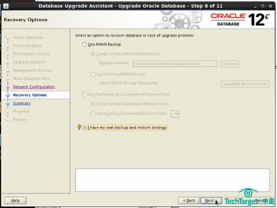This screenshot has height=208, width=277.
Task: Click the lightbulb hint icon beside backup strategy
Action: [x=79, y=127]
